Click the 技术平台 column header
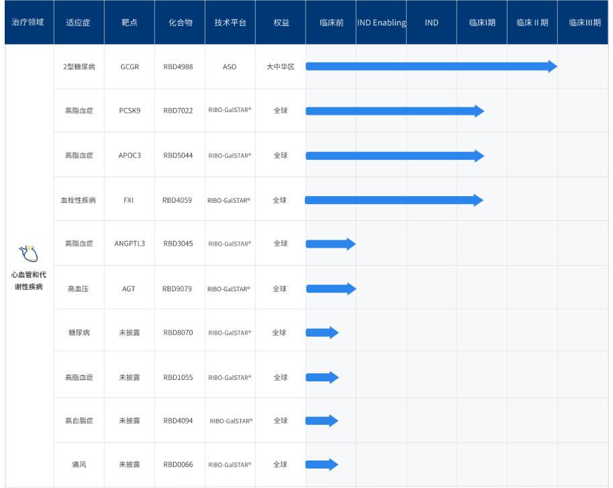The width and height of the screenshot is (613, 488). click(230, 23)
